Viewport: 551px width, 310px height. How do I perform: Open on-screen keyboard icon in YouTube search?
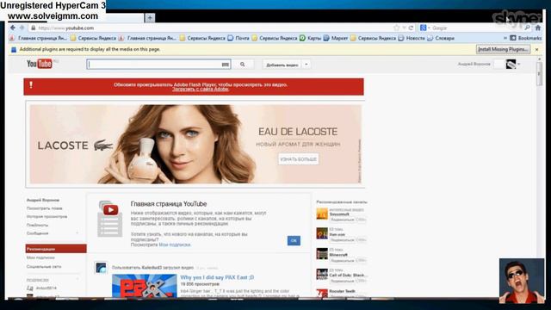[225, 65]
